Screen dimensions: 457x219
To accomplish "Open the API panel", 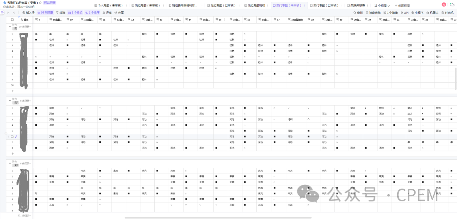I will 405,12.
